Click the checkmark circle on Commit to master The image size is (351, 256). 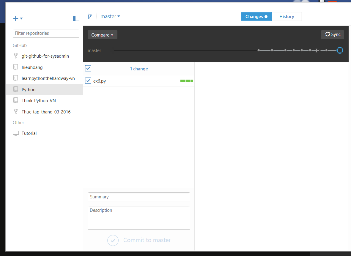tap(113, 240)
